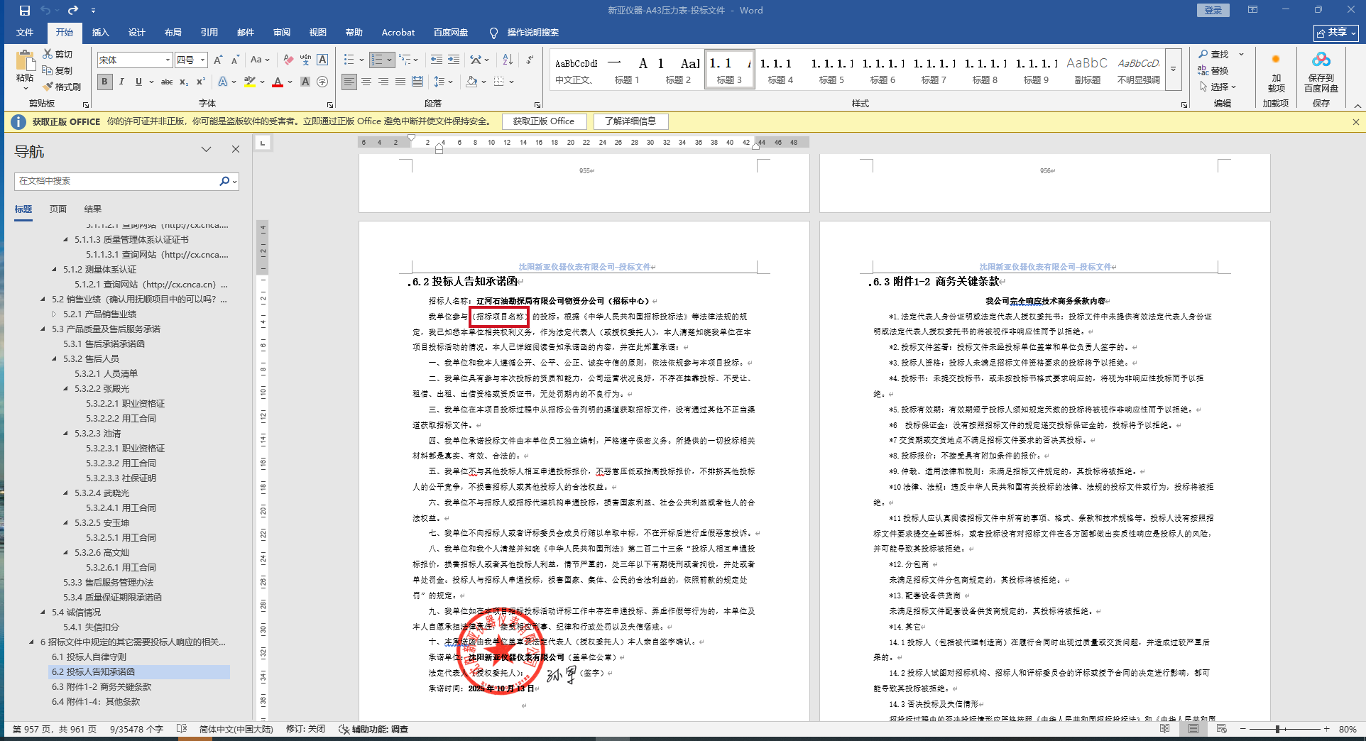Expand the styles gallery more arrow
Screen dimensions: 1366x741
click(x=1174, y=69)
